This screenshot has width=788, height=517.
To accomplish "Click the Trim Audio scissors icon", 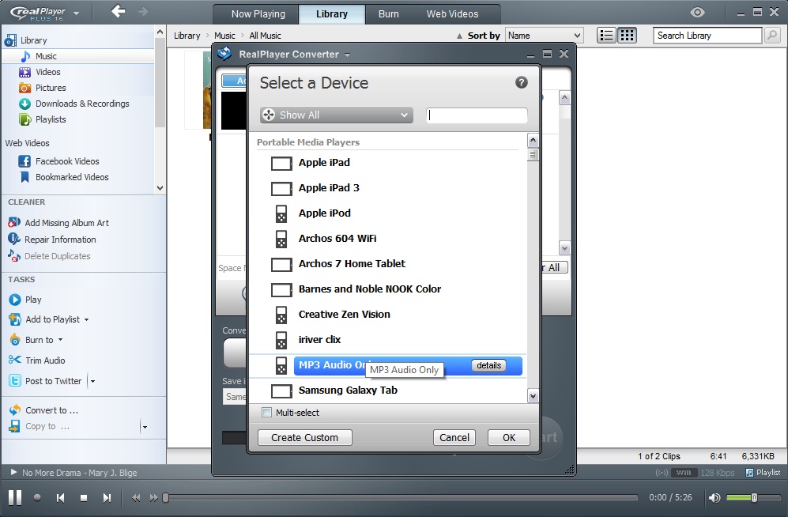I will click(14, 360).
